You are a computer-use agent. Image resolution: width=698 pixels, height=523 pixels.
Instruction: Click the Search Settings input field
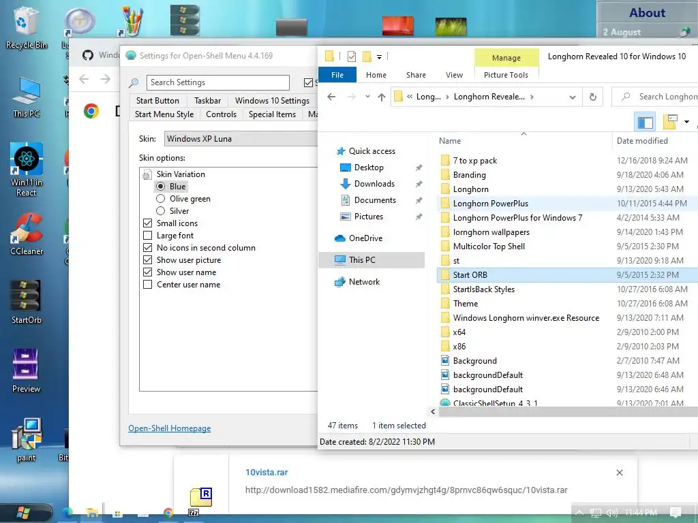click(217, 82)
